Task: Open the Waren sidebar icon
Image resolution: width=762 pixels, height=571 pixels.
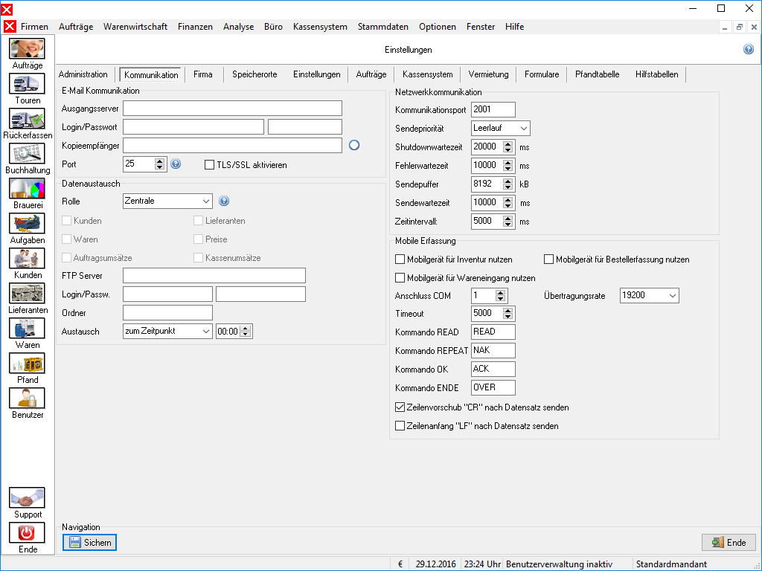Action: (28, 329)
